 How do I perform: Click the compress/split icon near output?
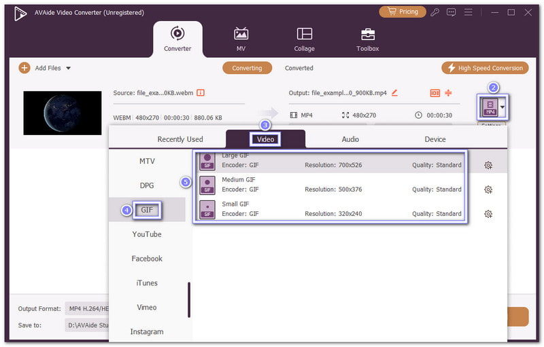coord(448,93)
